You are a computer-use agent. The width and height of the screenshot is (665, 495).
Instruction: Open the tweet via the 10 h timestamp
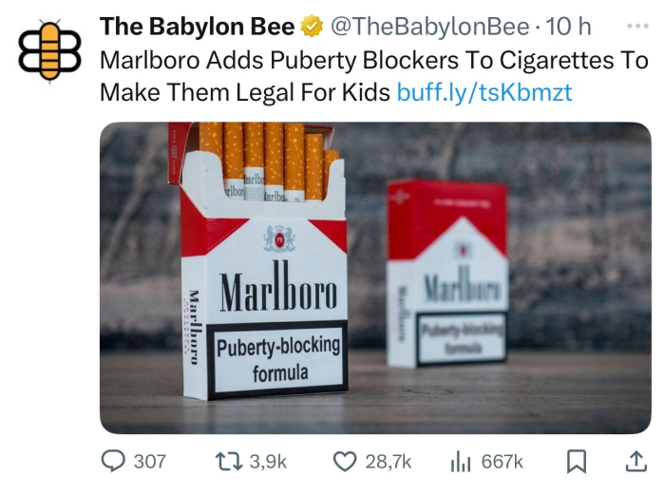coord(568,27)
